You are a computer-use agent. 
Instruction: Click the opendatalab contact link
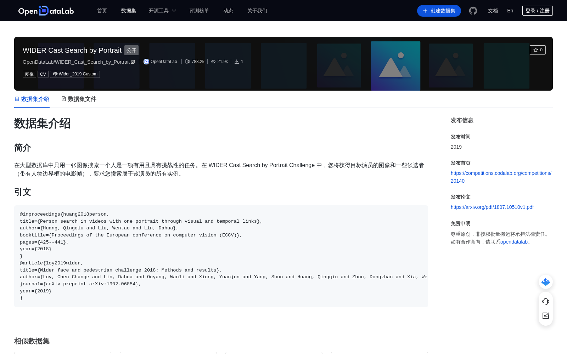[514, 242]
